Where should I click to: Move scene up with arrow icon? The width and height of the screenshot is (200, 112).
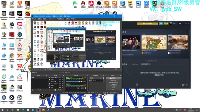click(x=38, y=90)
